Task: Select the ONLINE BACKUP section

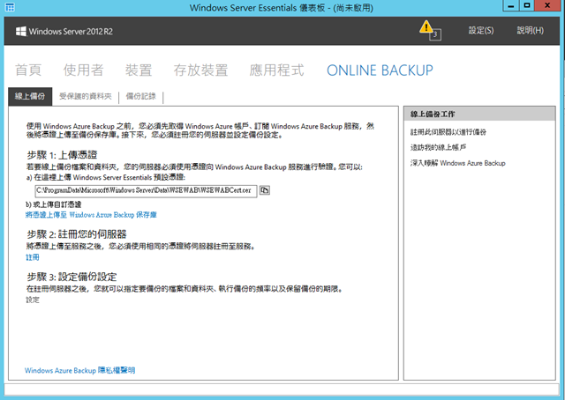Action: (380, 70)
